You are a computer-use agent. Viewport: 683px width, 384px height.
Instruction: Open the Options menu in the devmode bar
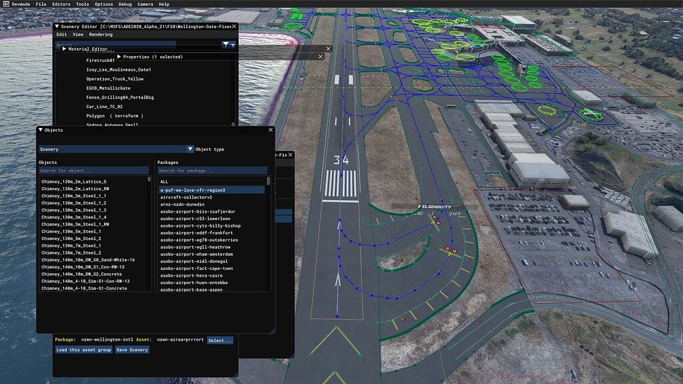103,3
